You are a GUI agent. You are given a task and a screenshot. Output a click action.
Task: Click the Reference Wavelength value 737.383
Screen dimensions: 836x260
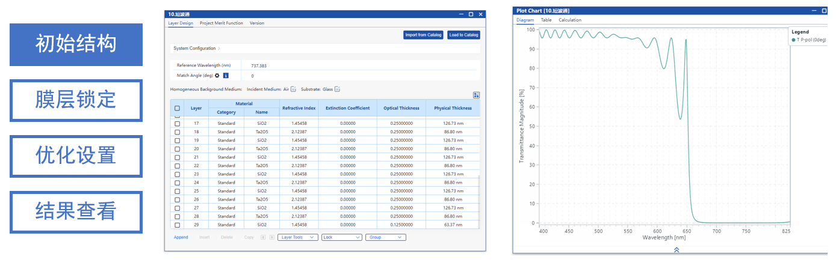pos(259,65)
